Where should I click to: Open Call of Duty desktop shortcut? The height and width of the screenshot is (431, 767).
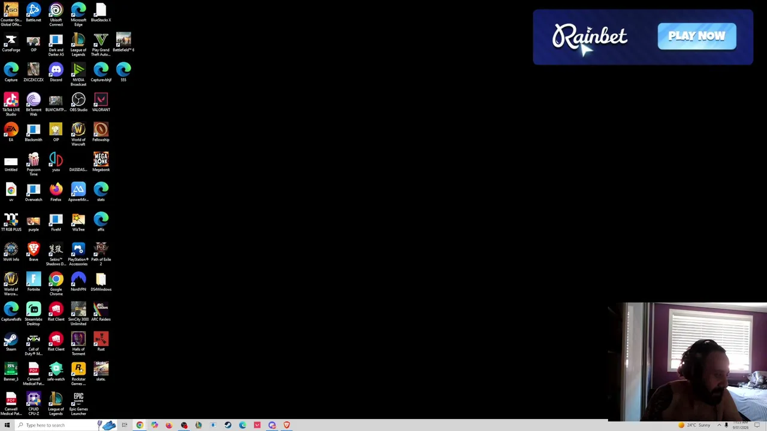pyautogui.click(x=34, y=344)
